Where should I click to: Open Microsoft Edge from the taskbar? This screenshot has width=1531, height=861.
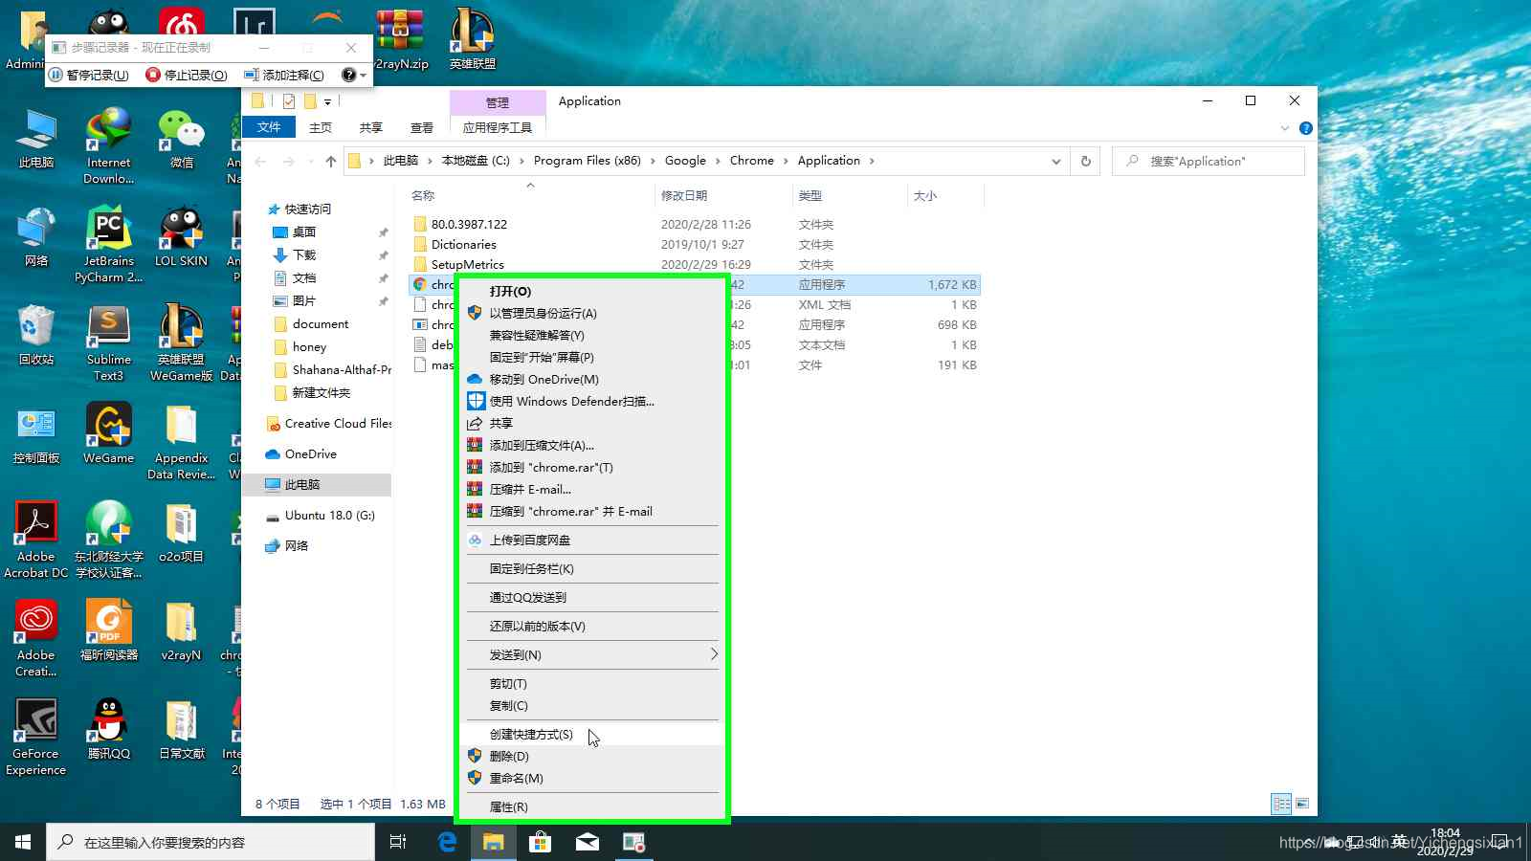coord(447,842)
